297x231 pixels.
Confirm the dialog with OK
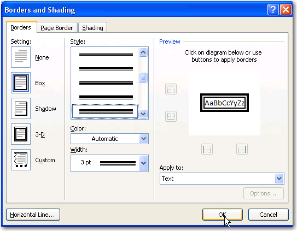(x=223, y=215)
